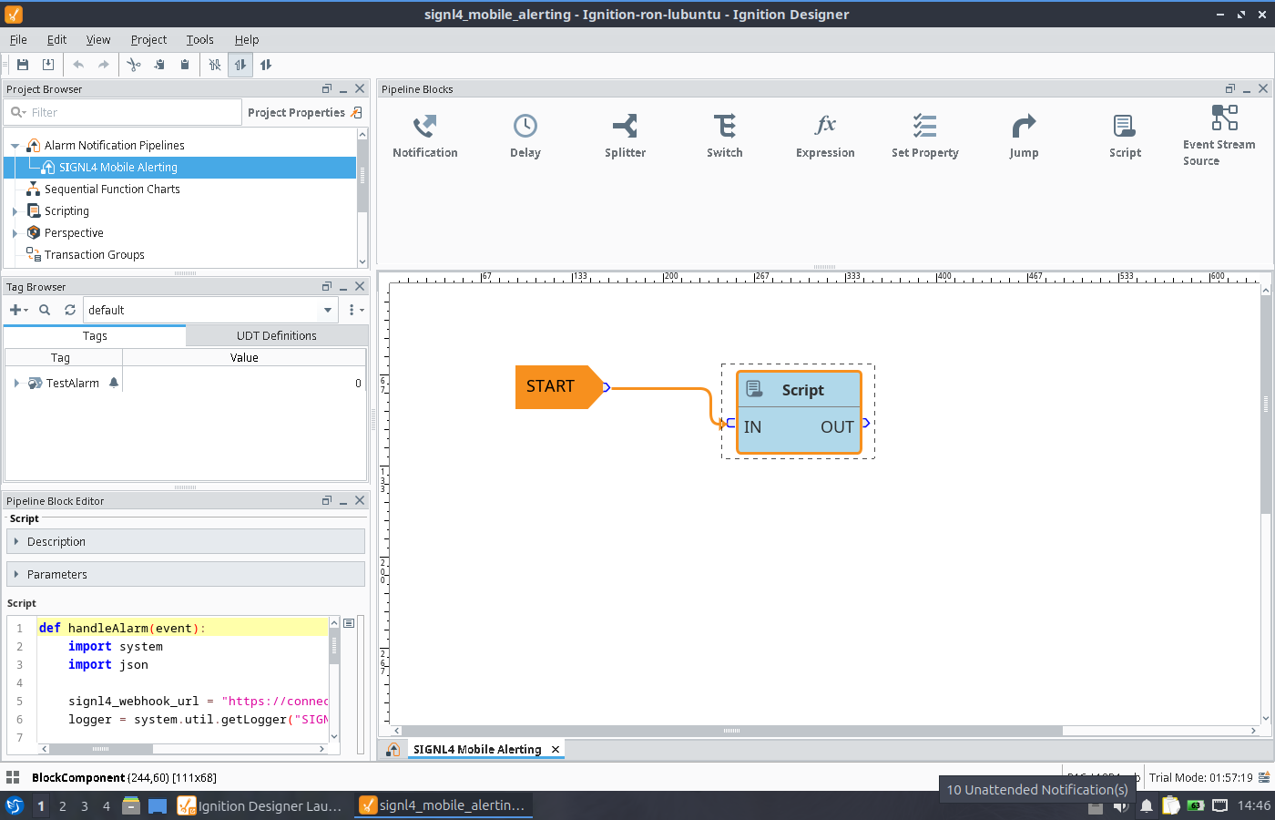Select the Script pipeline block in palette

pyautogui.click(x=1125, y=137)
